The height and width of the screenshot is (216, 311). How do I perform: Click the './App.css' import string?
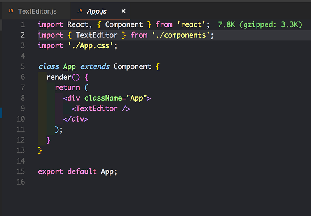[x=91, y=46]
